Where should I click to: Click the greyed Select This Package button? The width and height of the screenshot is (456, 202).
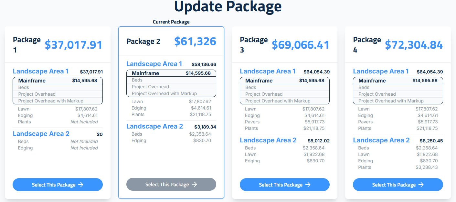[171, 185]
